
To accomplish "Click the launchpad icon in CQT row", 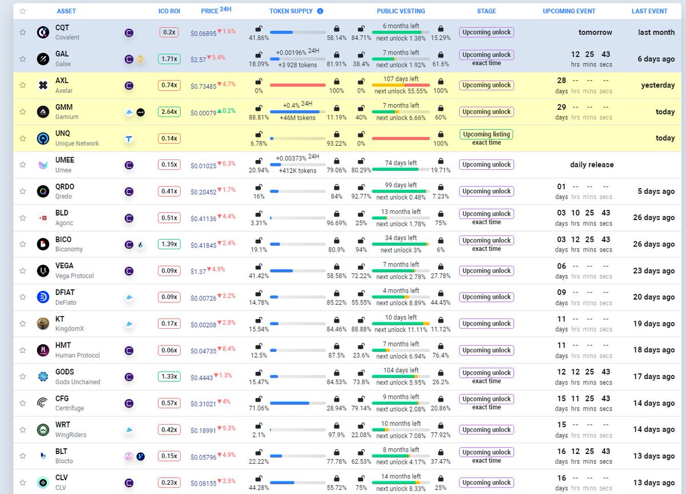I will coord(129,33).
